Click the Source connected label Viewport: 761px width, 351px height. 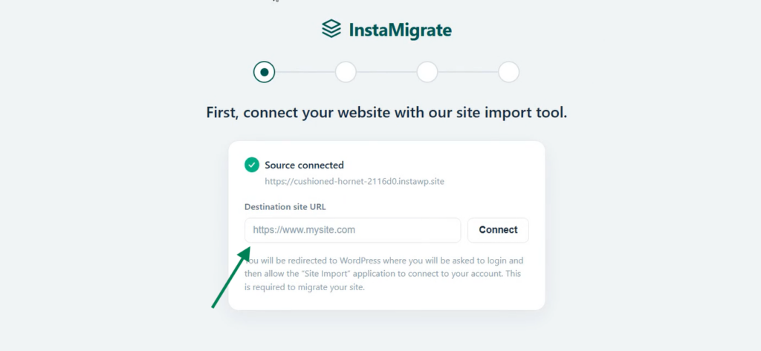click(304, 165)
